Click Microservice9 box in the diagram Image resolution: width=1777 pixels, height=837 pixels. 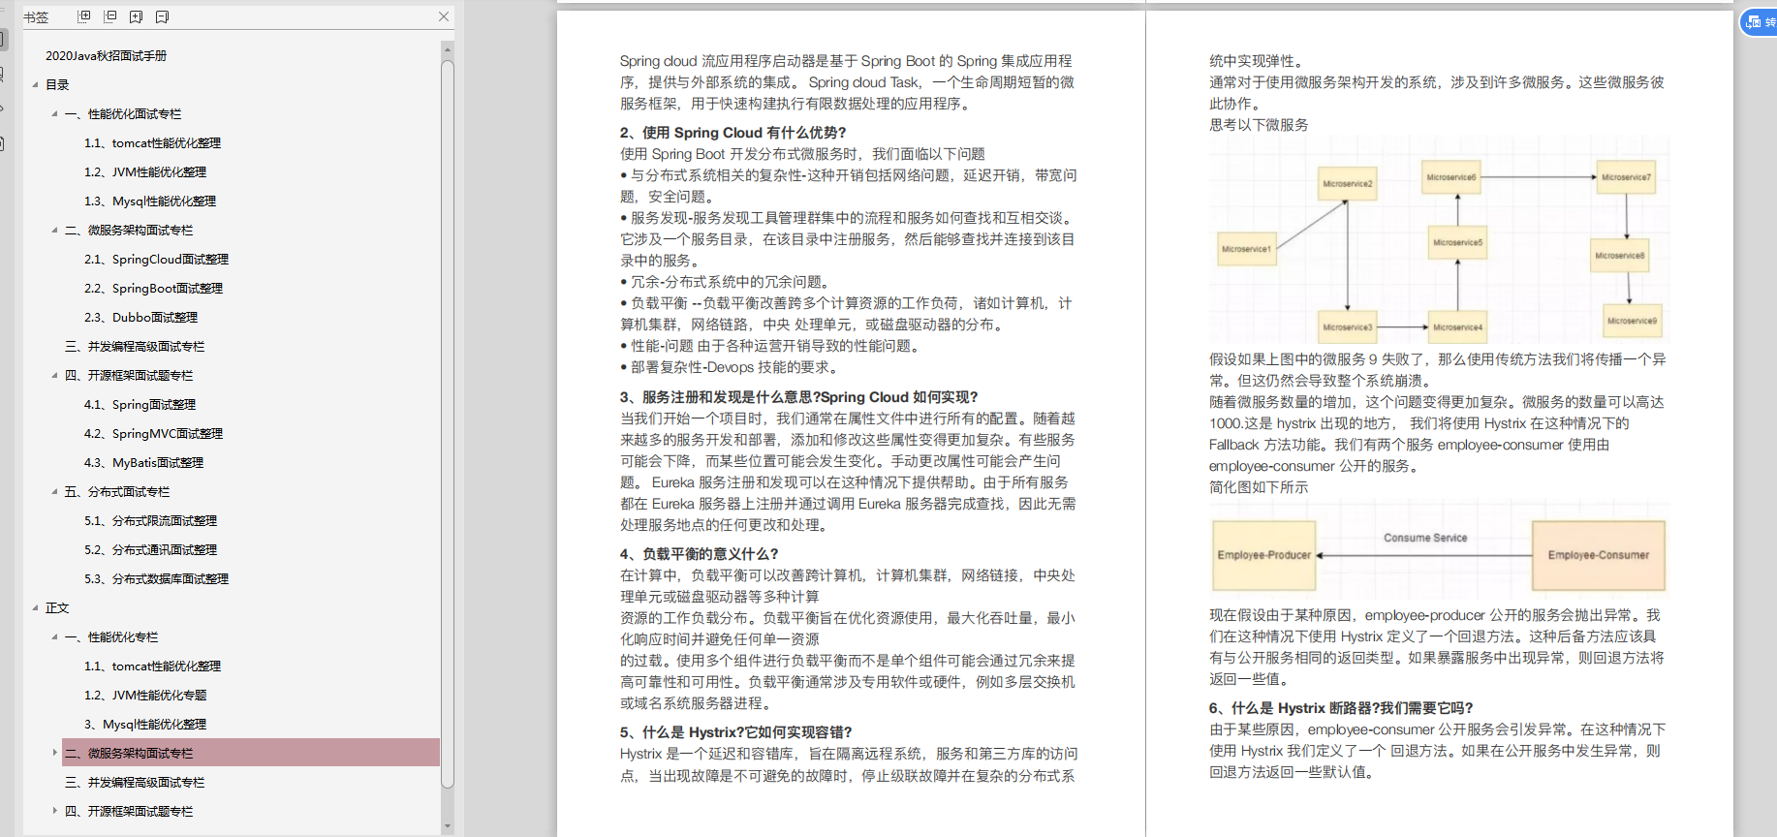[1632, 321]
